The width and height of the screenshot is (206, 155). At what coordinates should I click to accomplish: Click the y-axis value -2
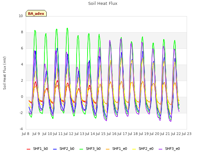pyautogui.click(x=21, y=113)
